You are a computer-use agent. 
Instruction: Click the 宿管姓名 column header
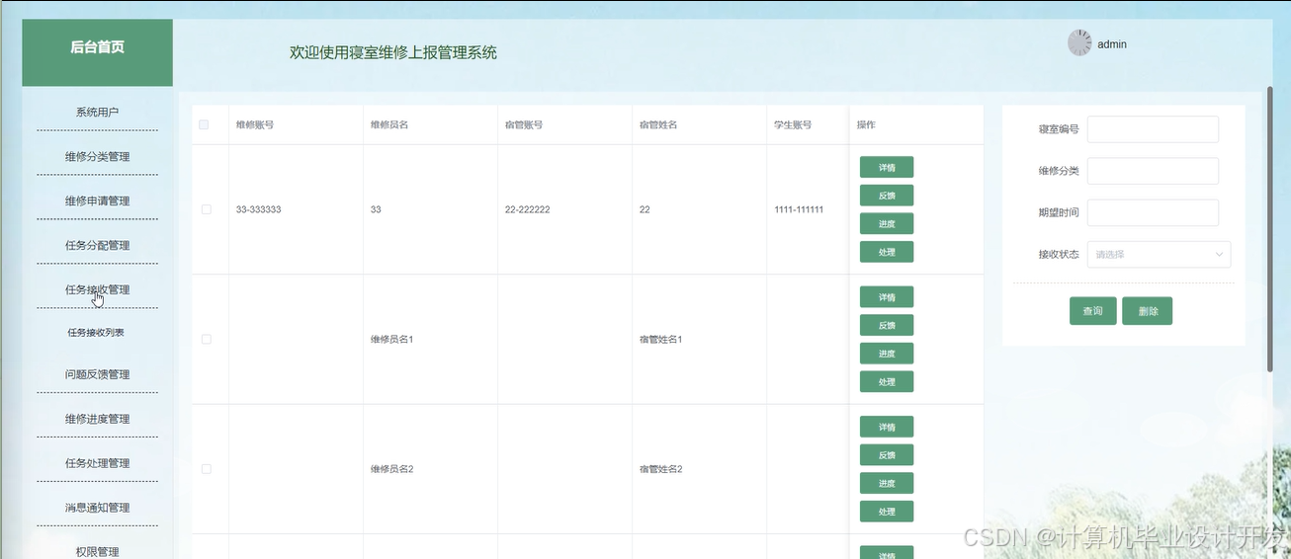(x=658, y=125)
